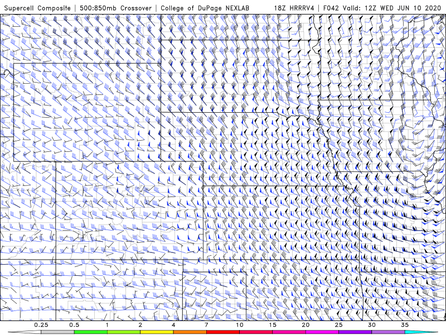Image resolution: width=446 pixels, height=335 pixels.
Task: Click the yellow color bar segment
Action: [x=157, y=332]
